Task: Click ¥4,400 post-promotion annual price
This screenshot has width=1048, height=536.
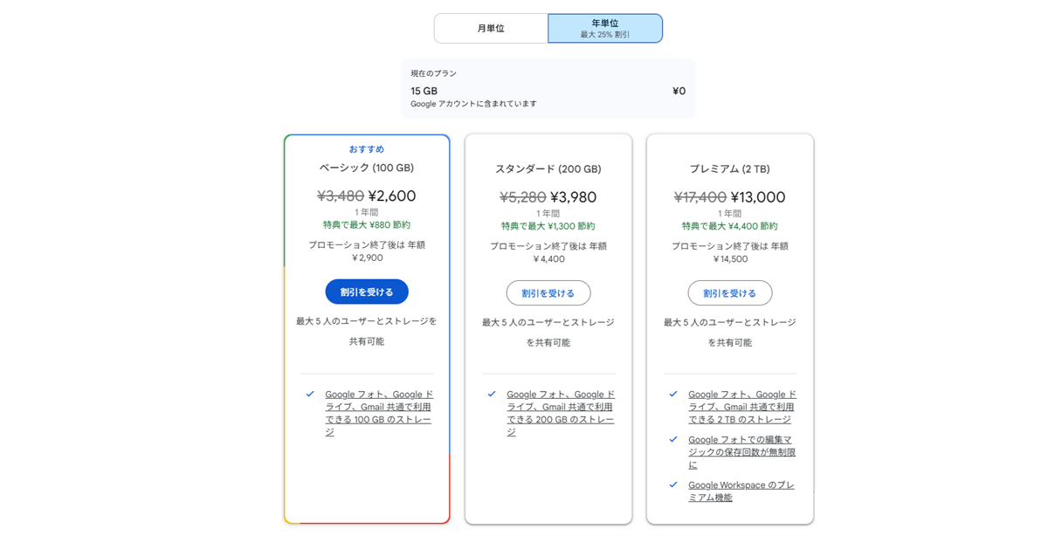Action: (x=549, y=259)
